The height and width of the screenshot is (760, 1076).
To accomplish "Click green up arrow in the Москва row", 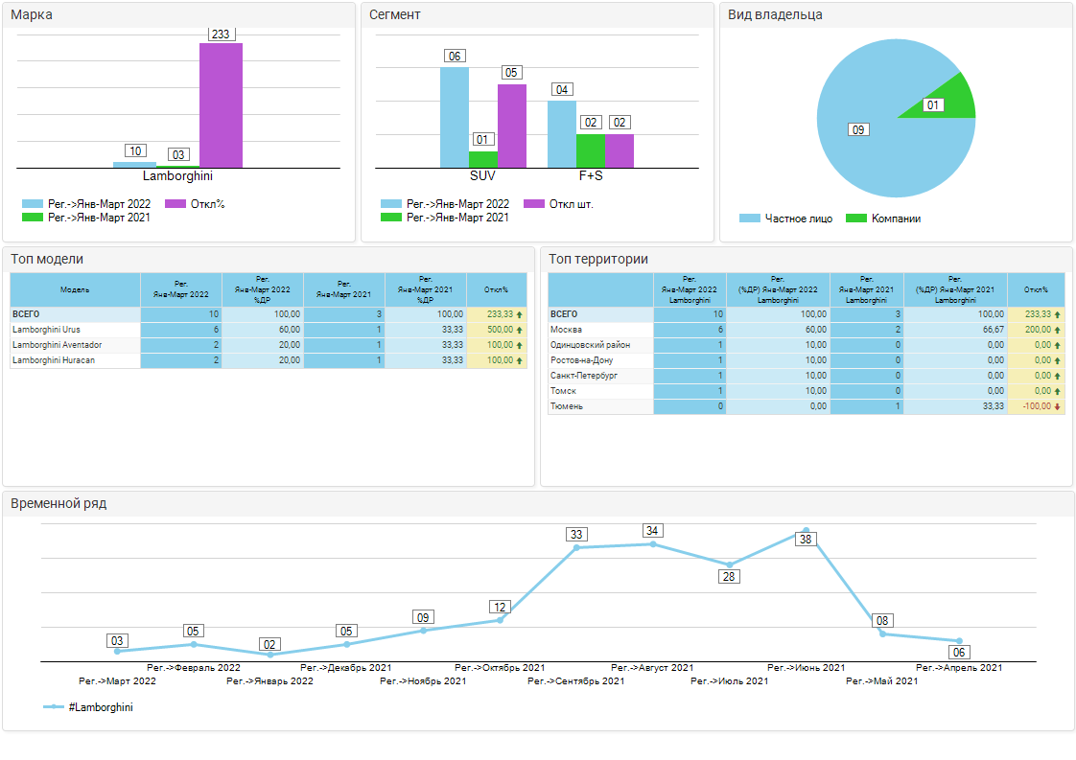I will [x=1057, y=330].
